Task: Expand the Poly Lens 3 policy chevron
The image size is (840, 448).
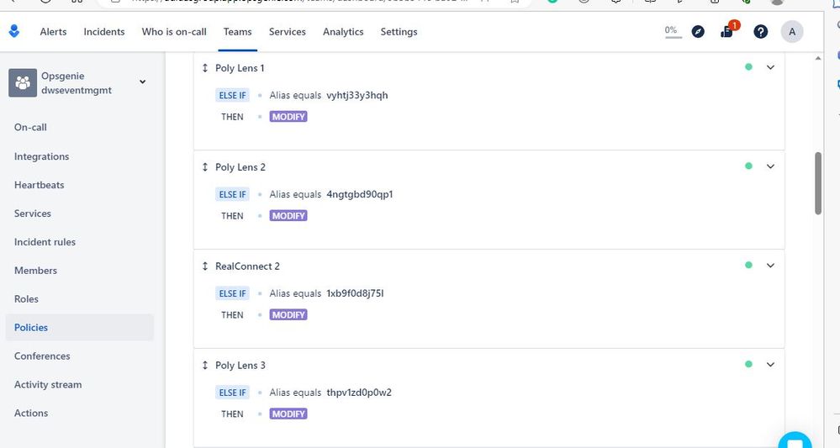Action: [x=770, y=365]
